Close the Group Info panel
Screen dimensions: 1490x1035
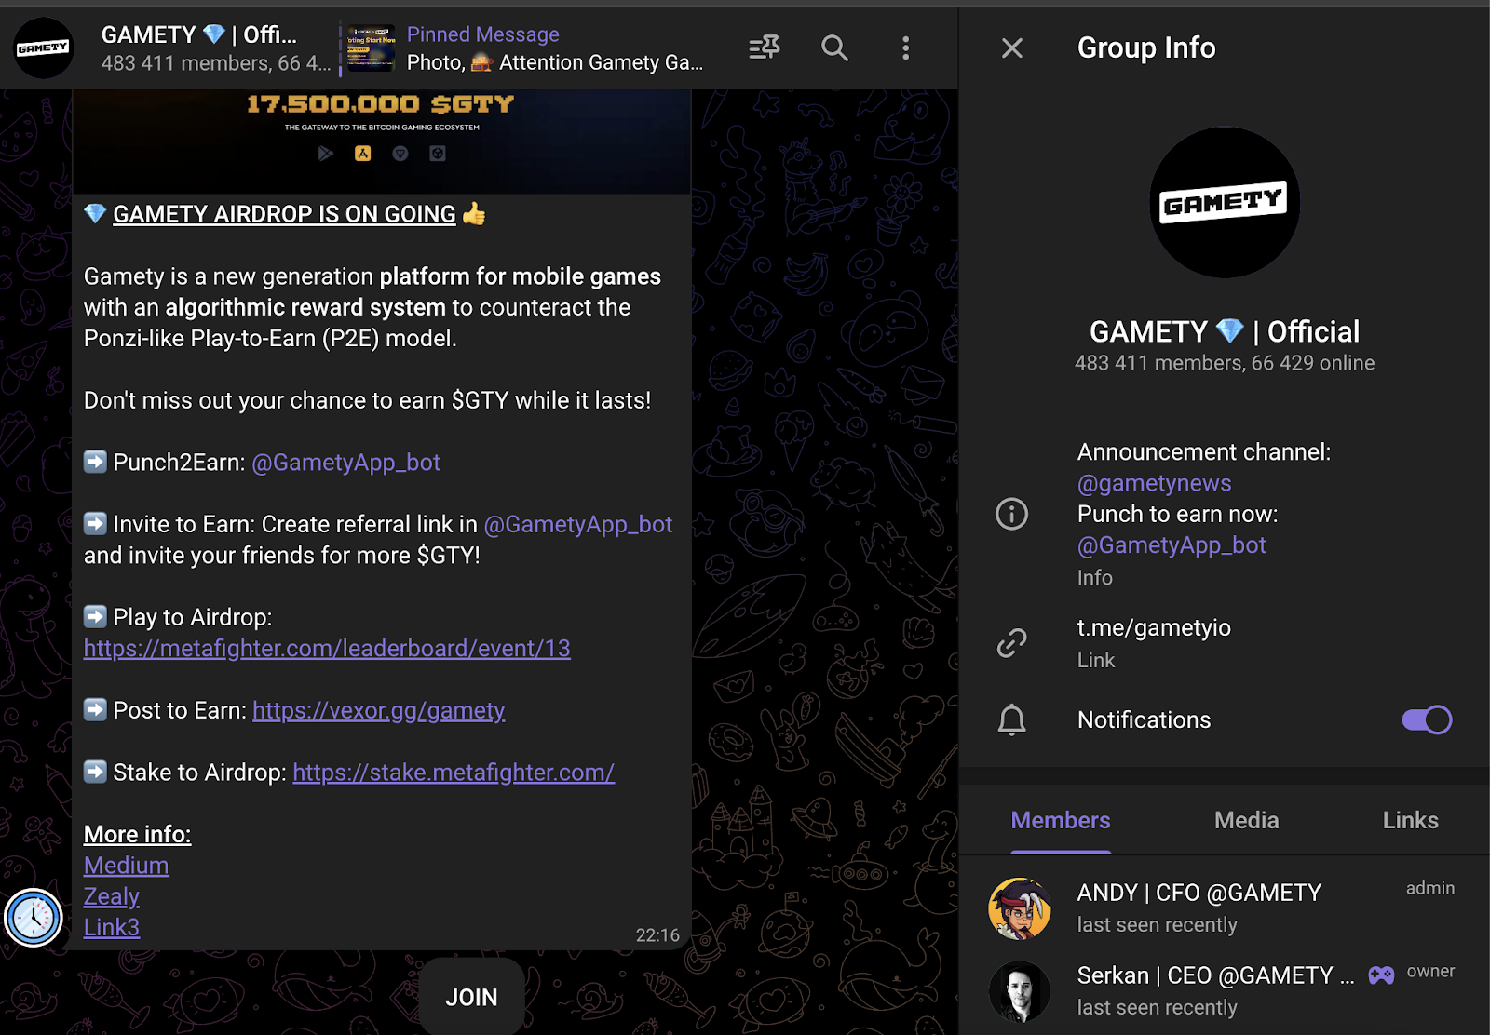[x=1012, y=47]
